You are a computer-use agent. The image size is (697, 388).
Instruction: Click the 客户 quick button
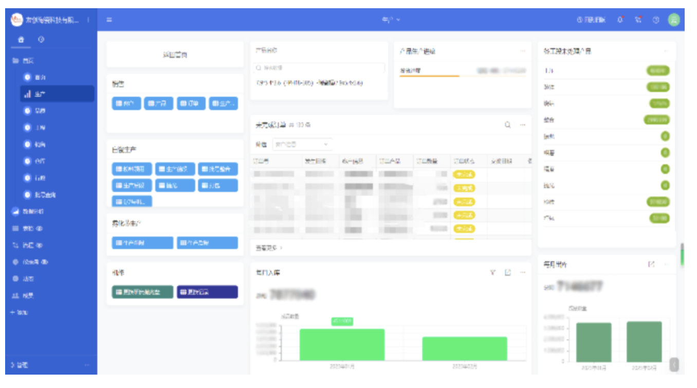tap(126, 103)
